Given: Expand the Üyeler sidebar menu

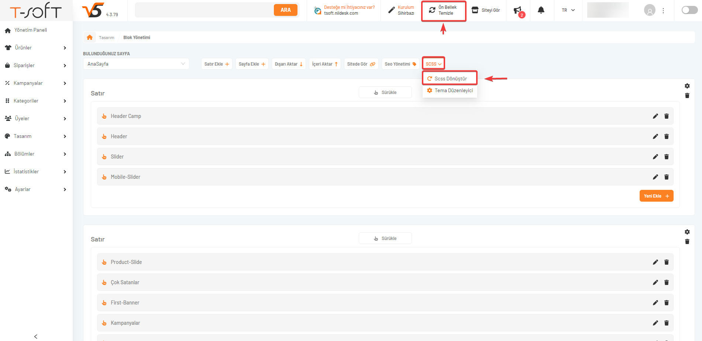Looking at the screenshot, I should (x=36, y=118).
